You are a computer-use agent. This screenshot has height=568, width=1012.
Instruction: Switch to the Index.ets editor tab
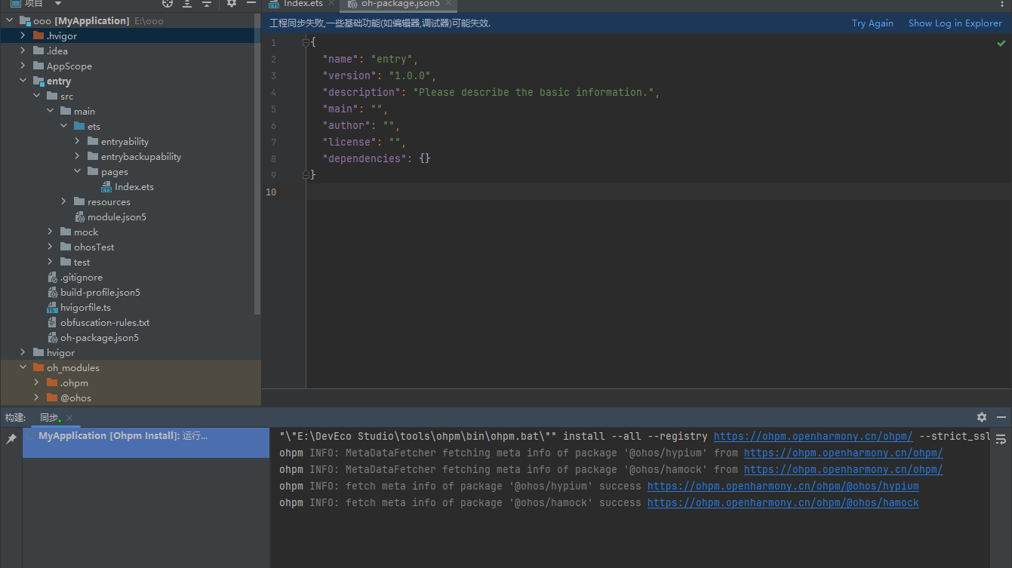[303, 4]
